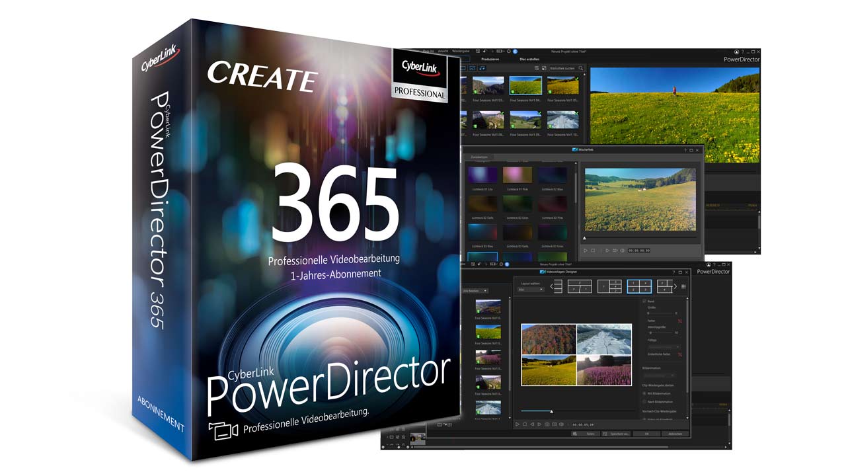Adjust the Größe slider
Screen dimensions: 846x476
(661, 313)
